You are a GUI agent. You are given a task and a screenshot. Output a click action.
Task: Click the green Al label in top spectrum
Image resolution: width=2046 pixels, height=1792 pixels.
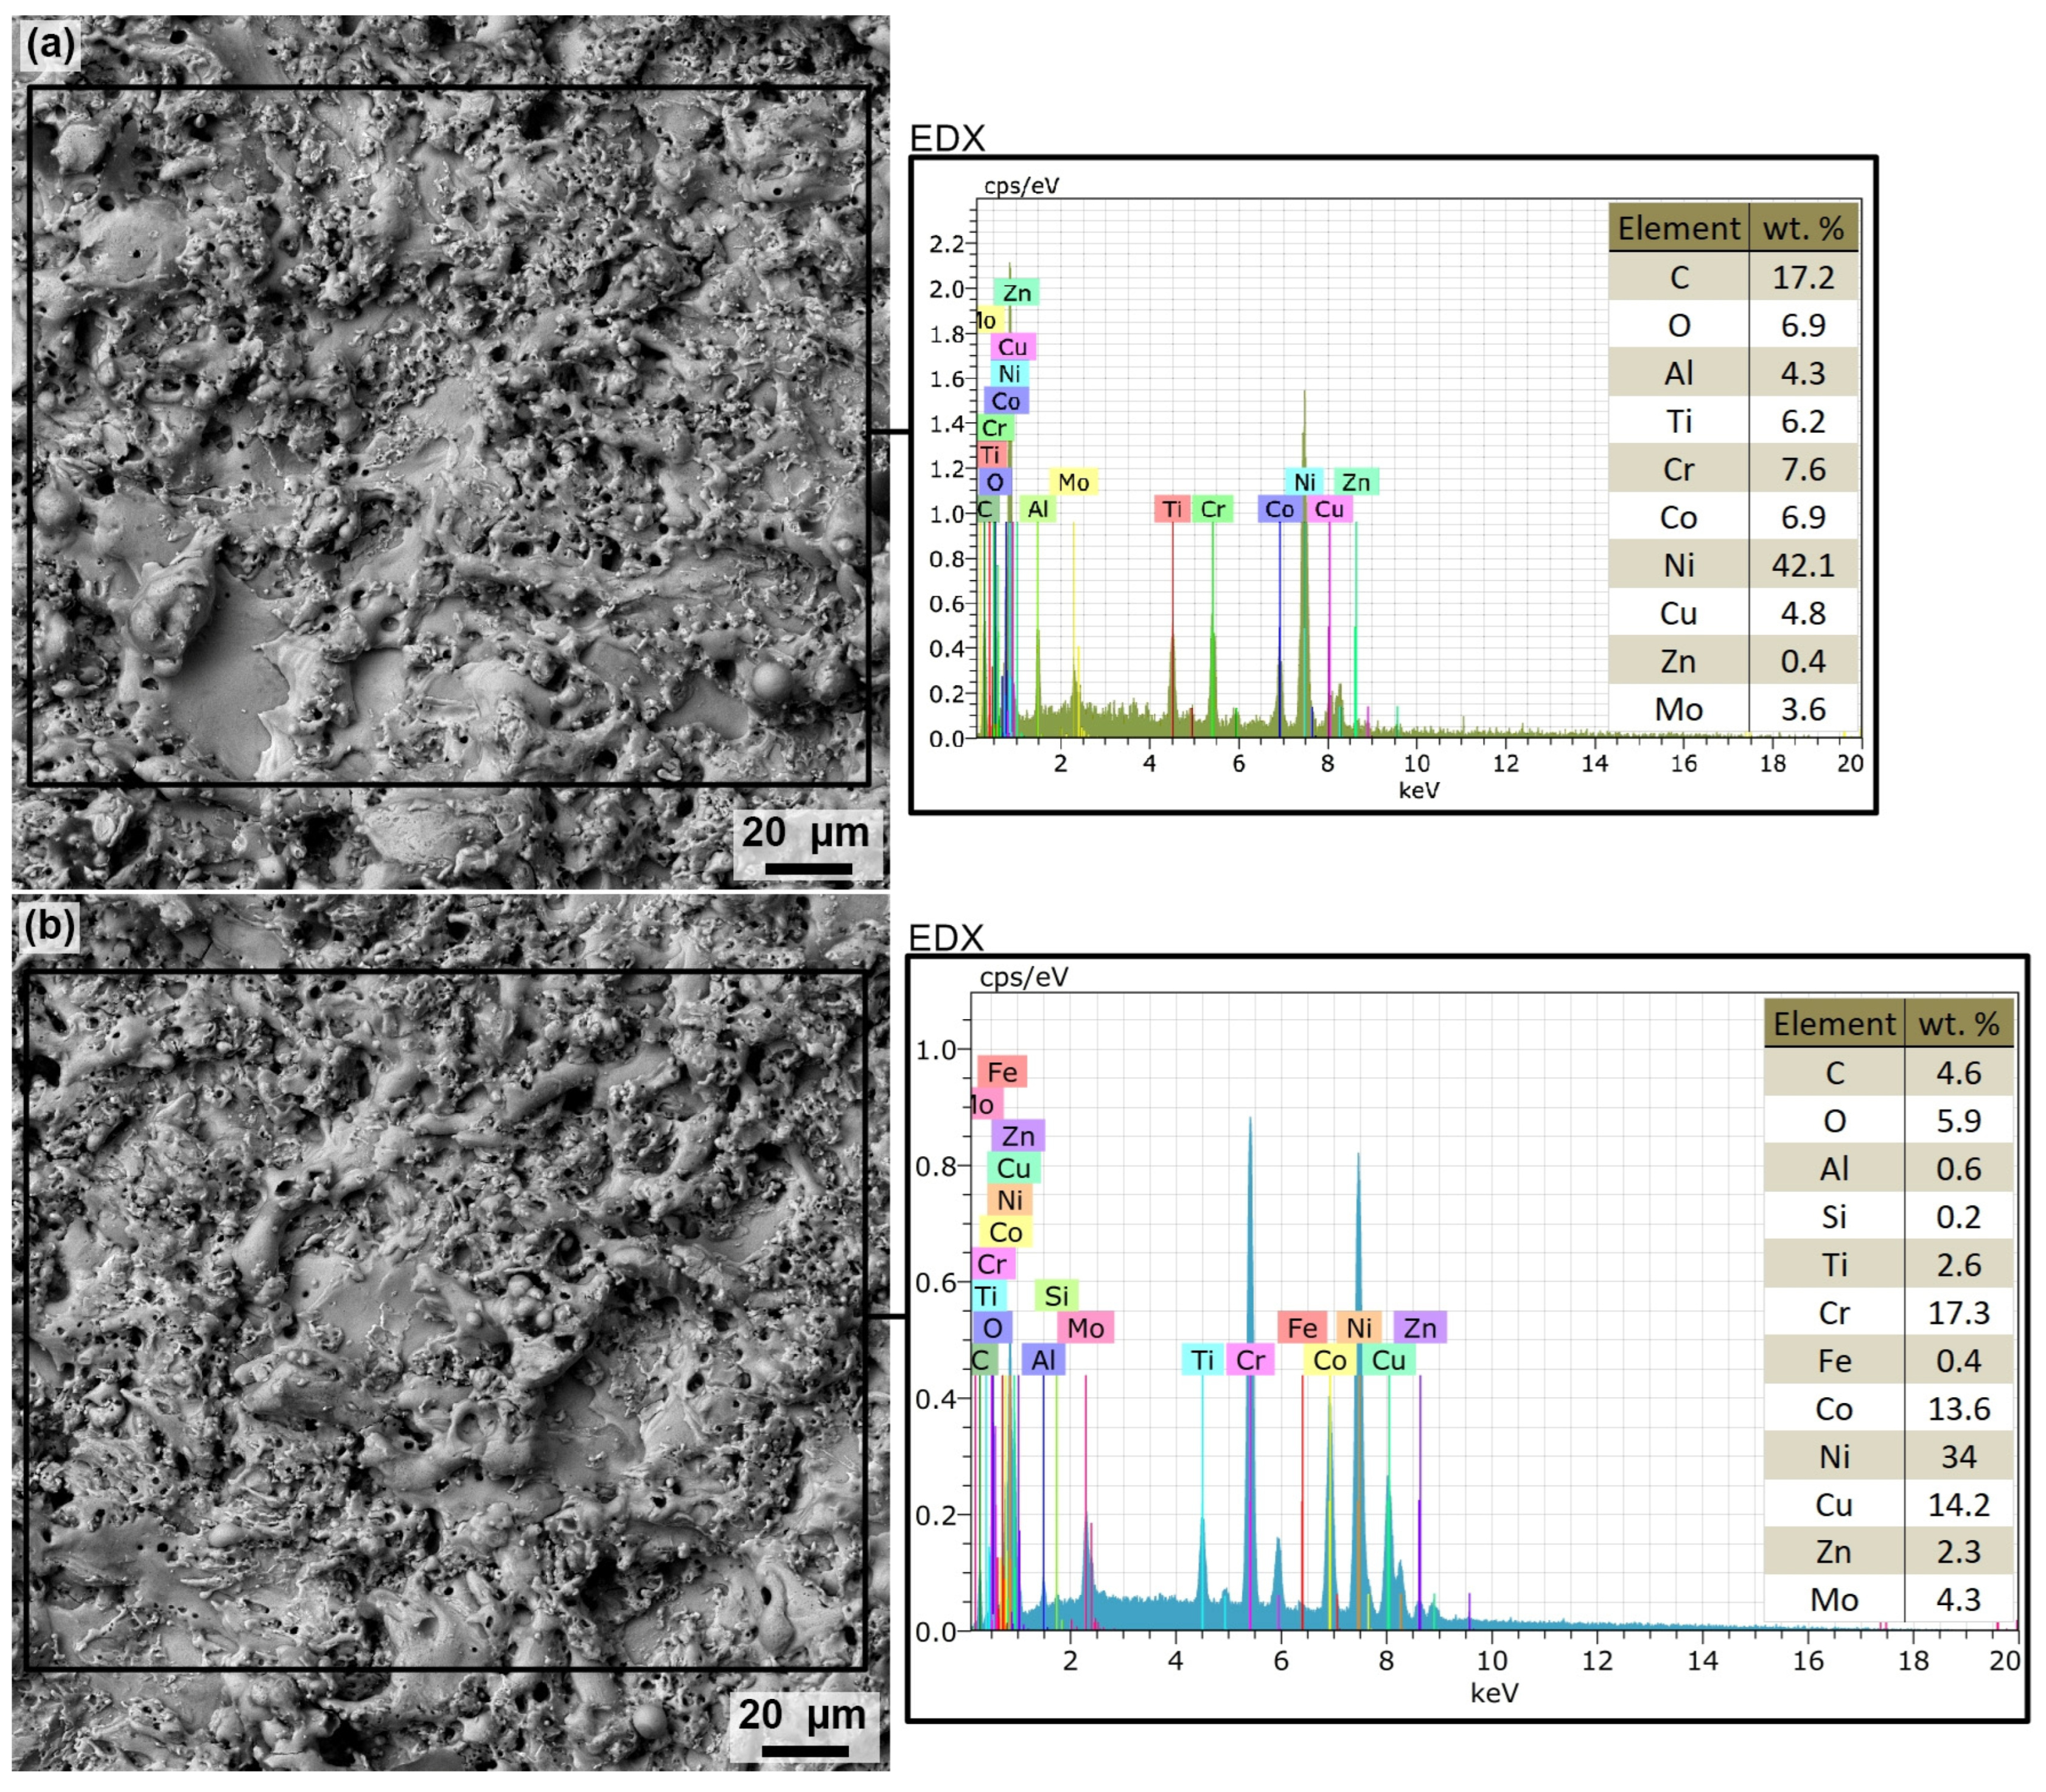tap(1038, 509)
